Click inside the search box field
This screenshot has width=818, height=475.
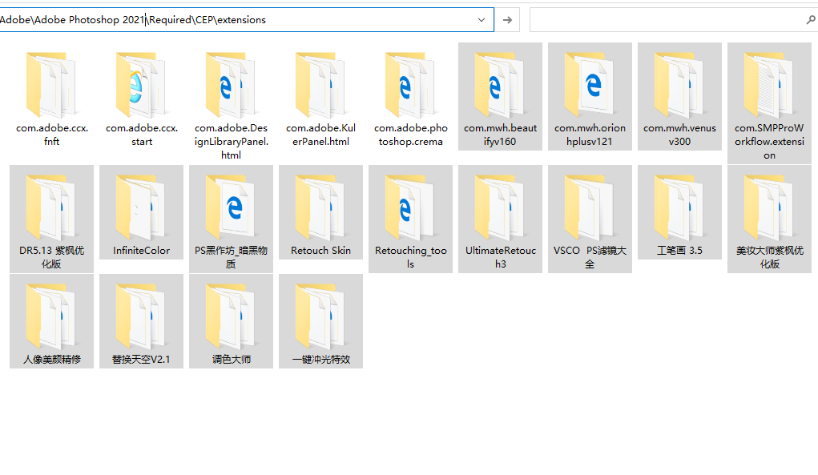[673, 20]
